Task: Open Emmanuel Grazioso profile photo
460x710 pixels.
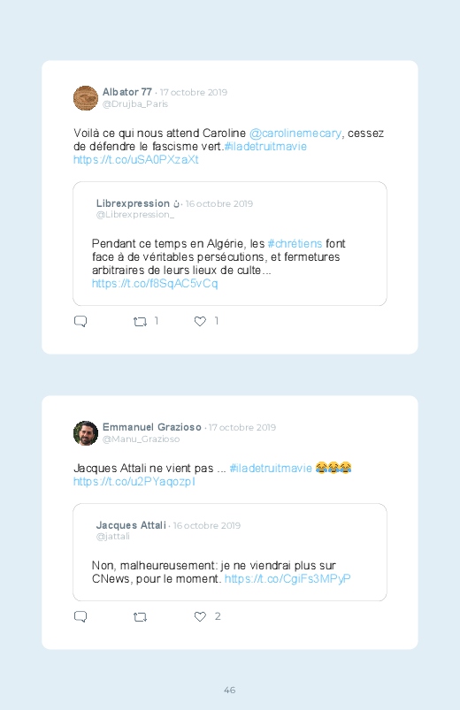Action: pos(86,433)
